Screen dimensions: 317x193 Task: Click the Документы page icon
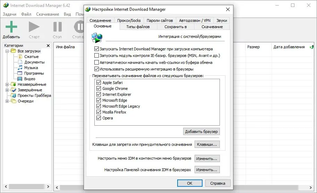coord(20,62)
